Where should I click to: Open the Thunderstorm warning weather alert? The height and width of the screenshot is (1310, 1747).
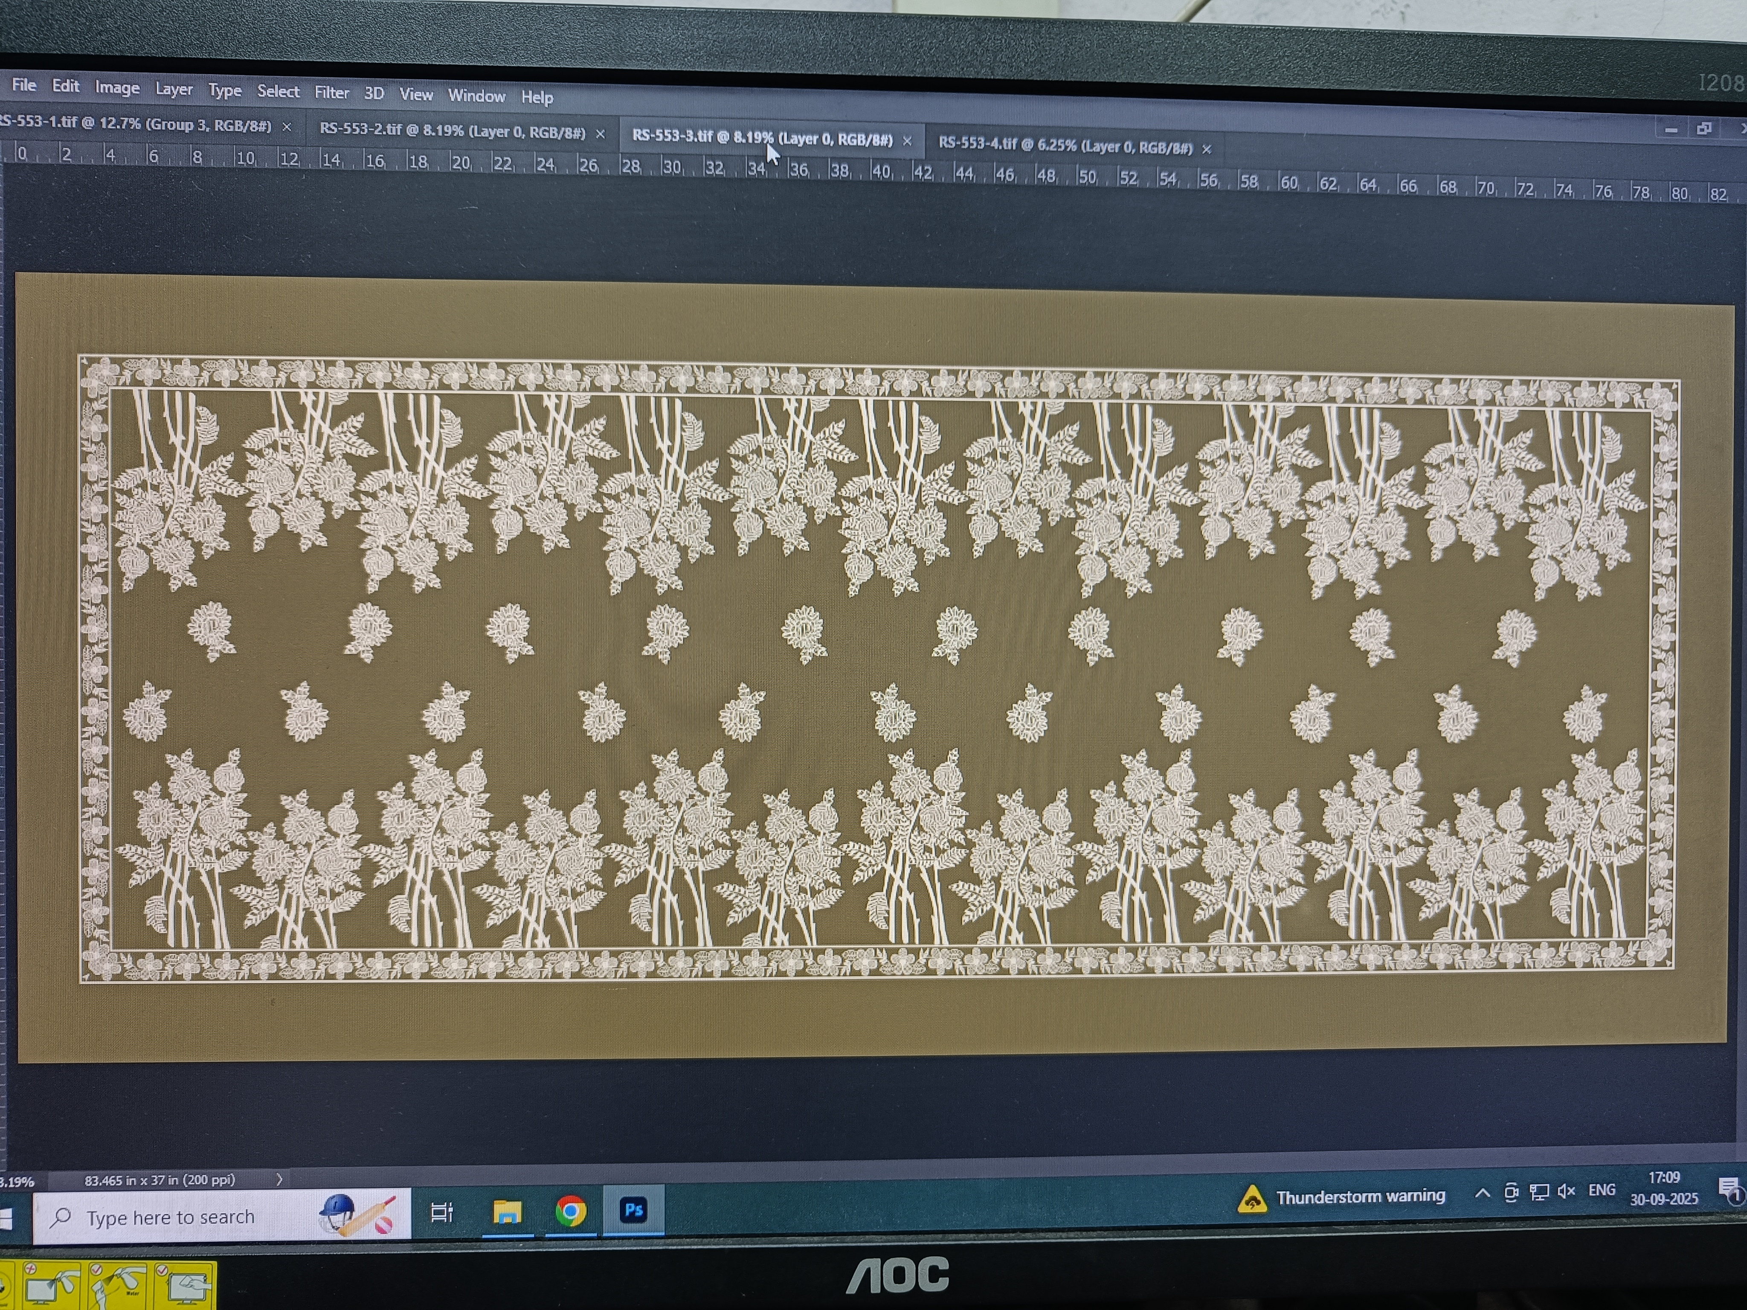(x=1341, y=1197)
